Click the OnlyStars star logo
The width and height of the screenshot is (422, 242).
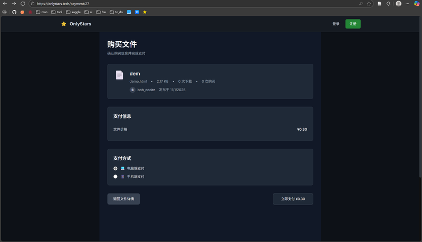64,24
